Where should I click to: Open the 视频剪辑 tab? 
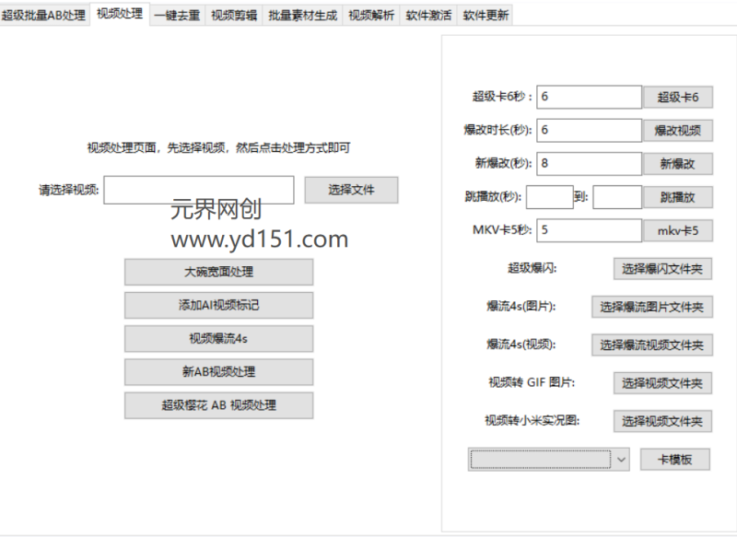click(x=231, y=15)
